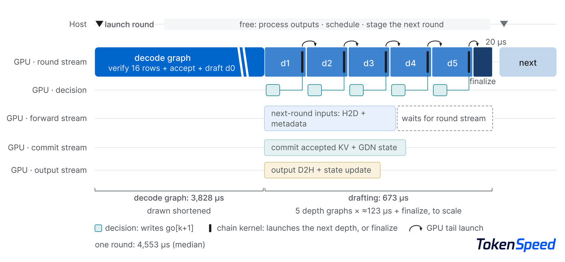Click the GPU · round stream label

(x=50, y=62)
